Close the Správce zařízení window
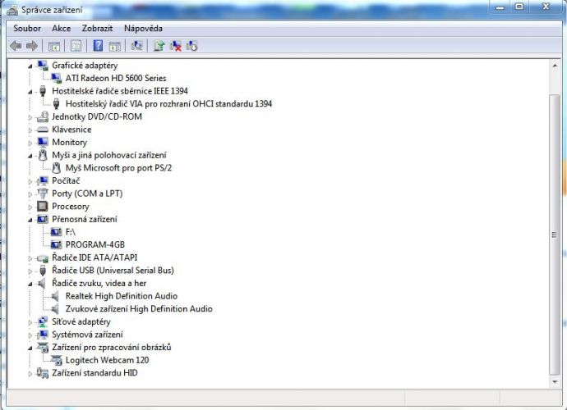 pyautogui.click(x=546, y=7)
